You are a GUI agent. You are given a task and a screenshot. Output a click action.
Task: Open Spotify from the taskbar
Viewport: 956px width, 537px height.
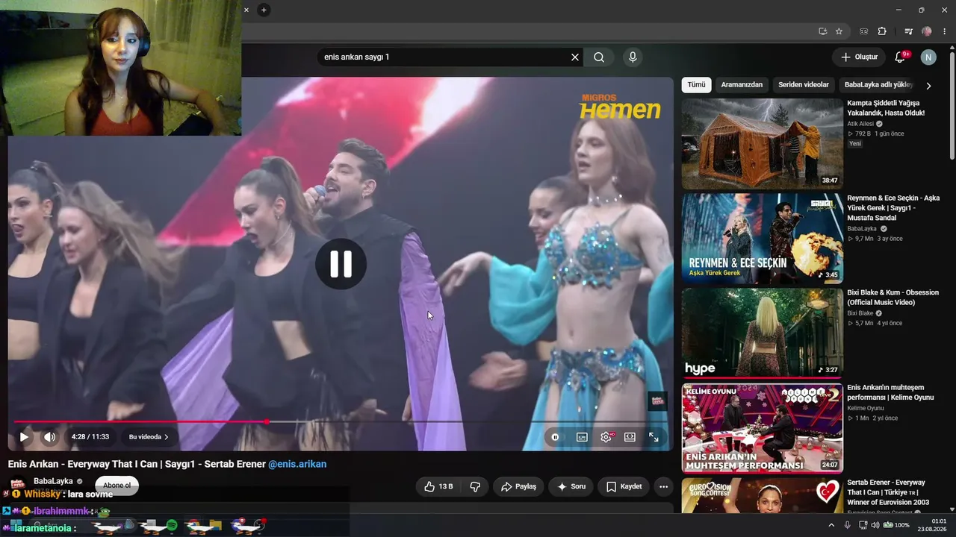[x=172, y=526]
